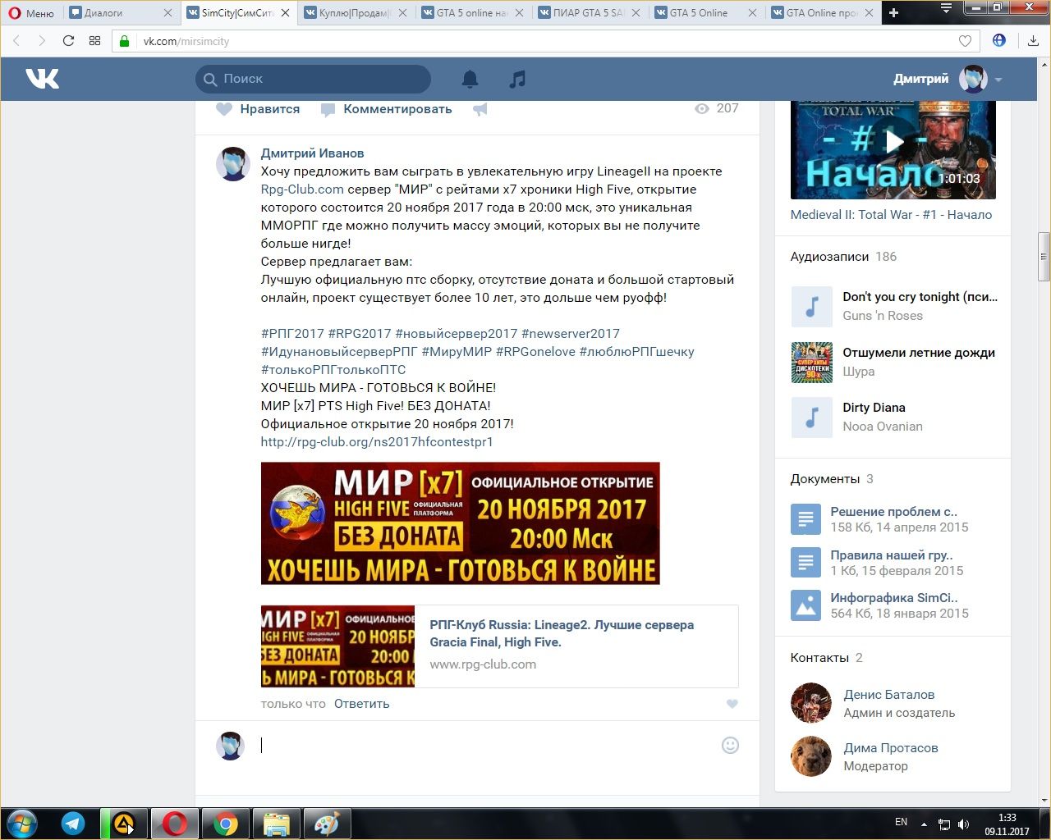Image resolution: width=1051 pixels, height=840 pixels.
Task: Open Документы section header
Action: pyautogui.click(x=824, y=479)
